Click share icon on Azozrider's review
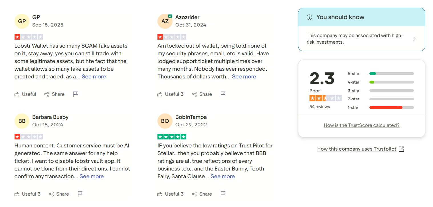 194,94
